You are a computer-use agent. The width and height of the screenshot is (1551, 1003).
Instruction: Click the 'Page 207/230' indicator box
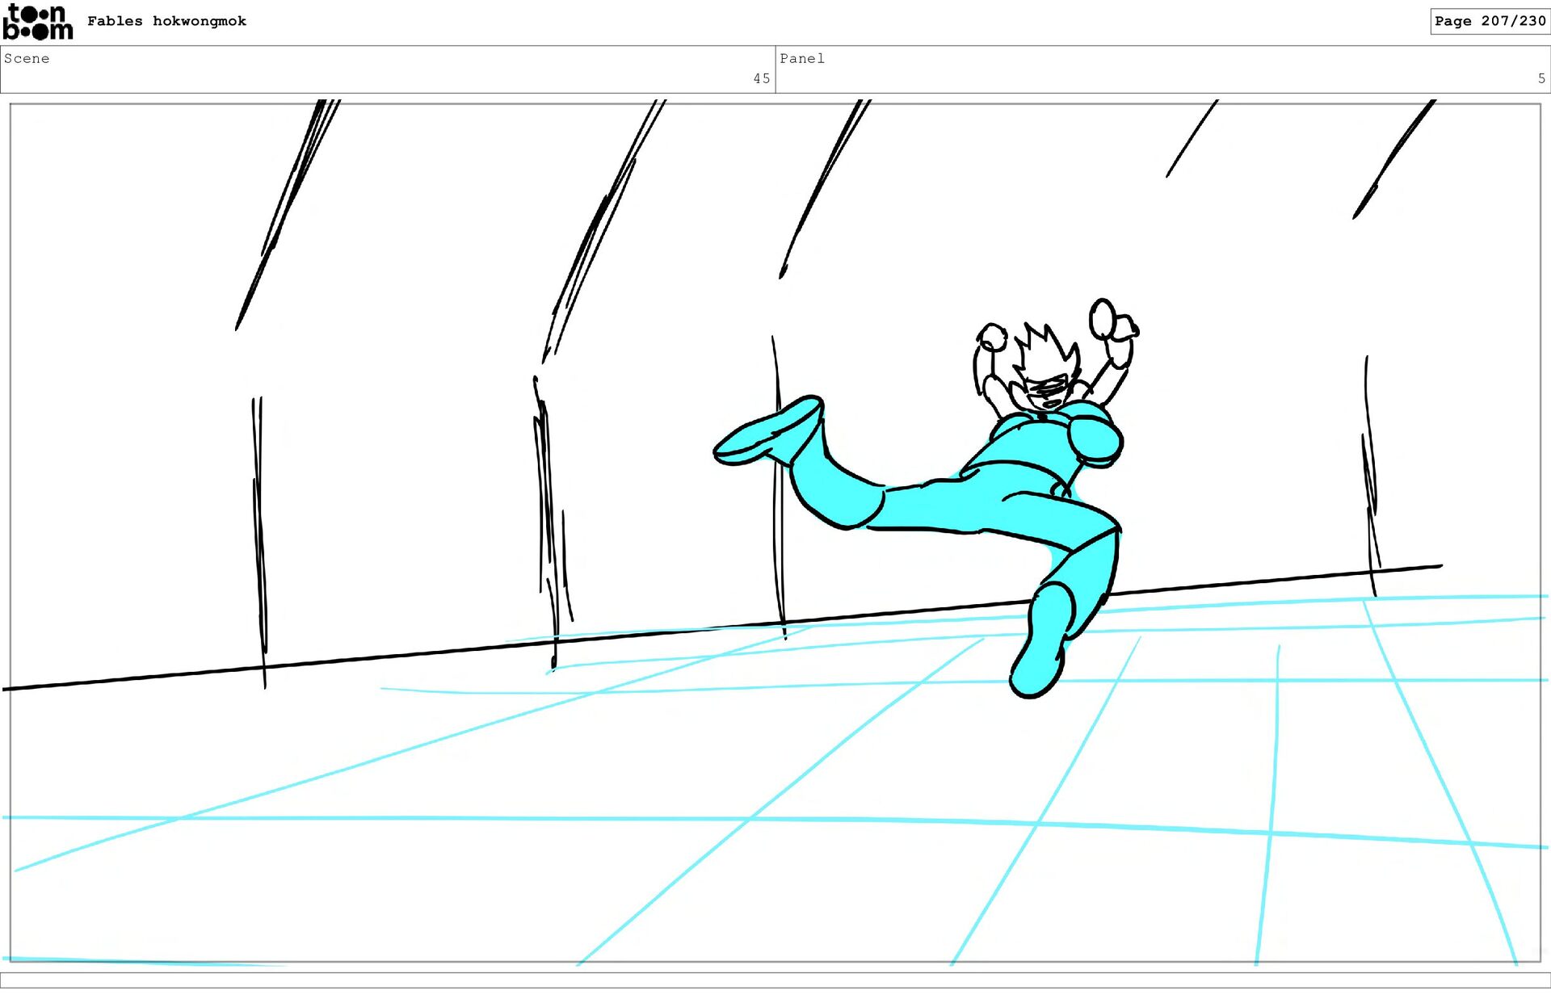[x=1489, y=22]
